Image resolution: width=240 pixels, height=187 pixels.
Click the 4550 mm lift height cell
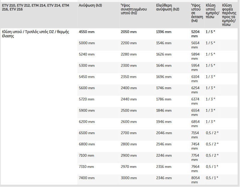(x=87, y=32)
